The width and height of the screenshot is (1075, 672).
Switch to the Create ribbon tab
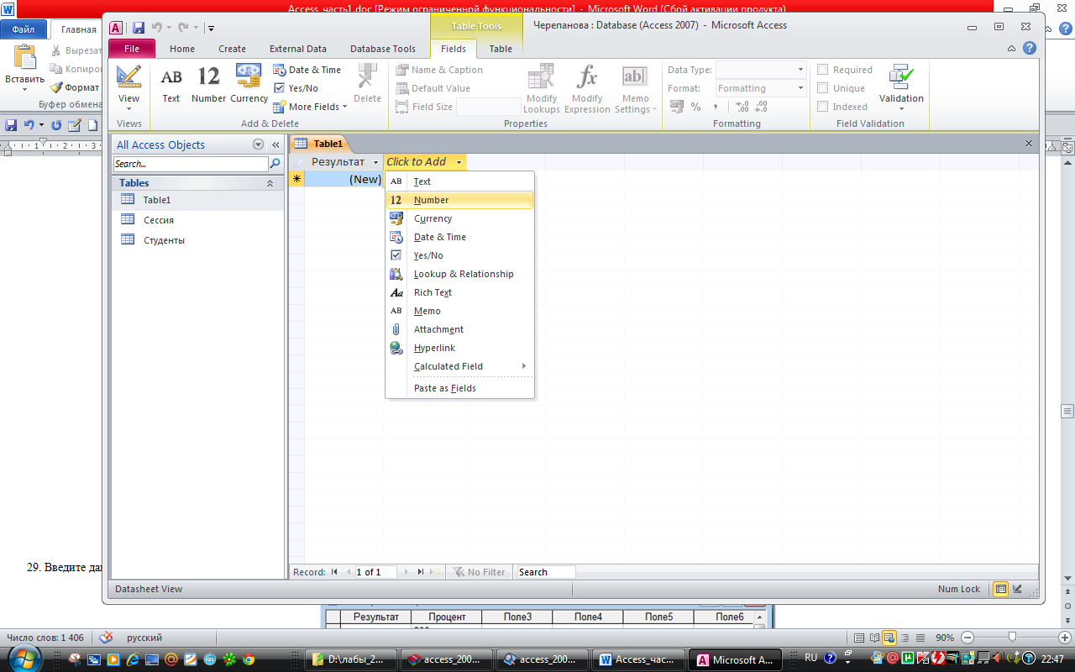(x=233, y=49)
